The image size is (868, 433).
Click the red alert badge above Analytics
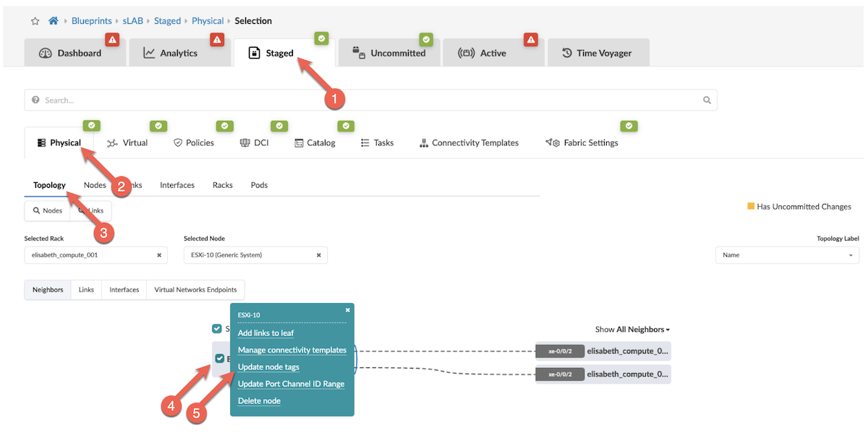tap(217, 39)
